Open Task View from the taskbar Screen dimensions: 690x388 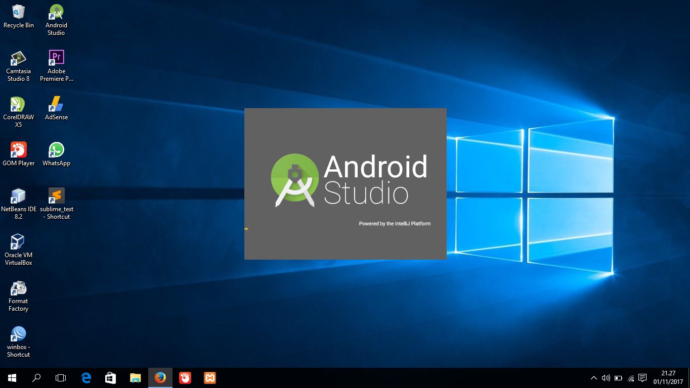point(61,378)
